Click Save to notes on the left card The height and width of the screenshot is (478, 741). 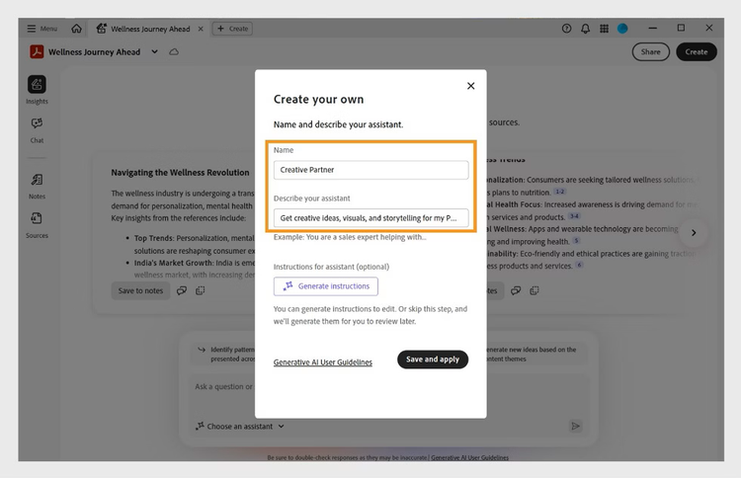[140, 291]
